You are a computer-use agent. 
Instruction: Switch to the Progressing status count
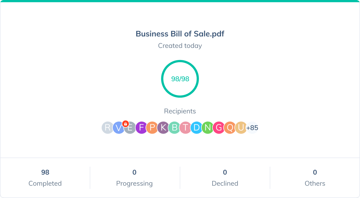tap(134, 178)
